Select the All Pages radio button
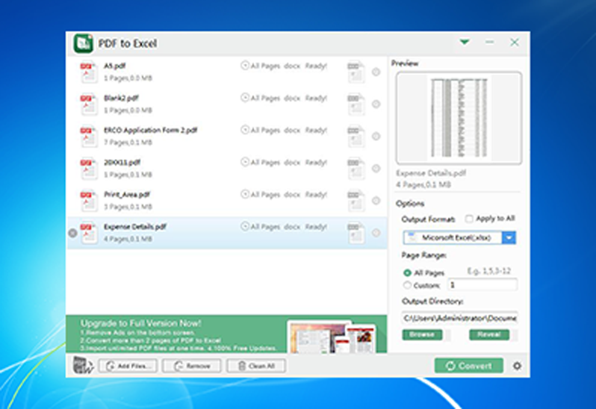The image size is (596, 409). [x=407, y=272]
